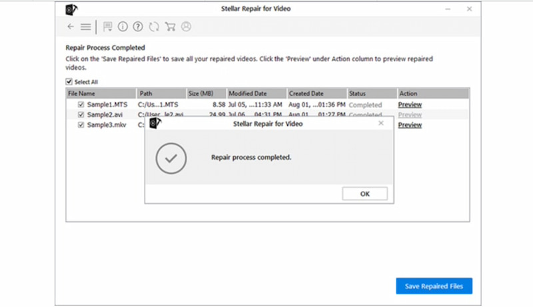Click the back arrow in toolbar

click(x=71, y=27)
